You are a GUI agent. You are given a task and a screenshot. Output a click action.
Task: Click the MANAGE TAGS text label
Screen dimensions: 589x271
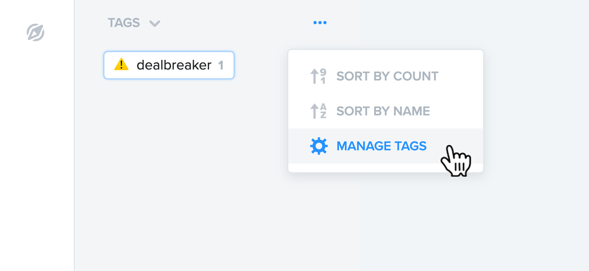(x=381, y=146)
